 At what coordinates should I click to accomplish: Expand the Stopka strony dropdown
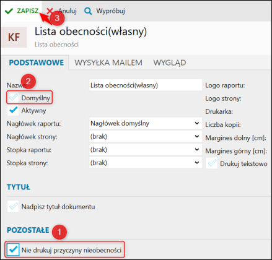146,163
